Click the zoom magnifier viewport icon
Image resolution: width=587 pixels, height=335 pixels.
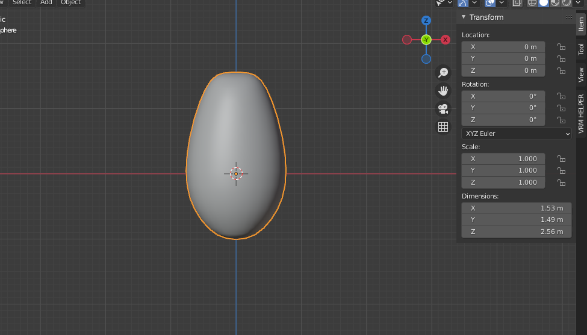(x=443, y=72)
